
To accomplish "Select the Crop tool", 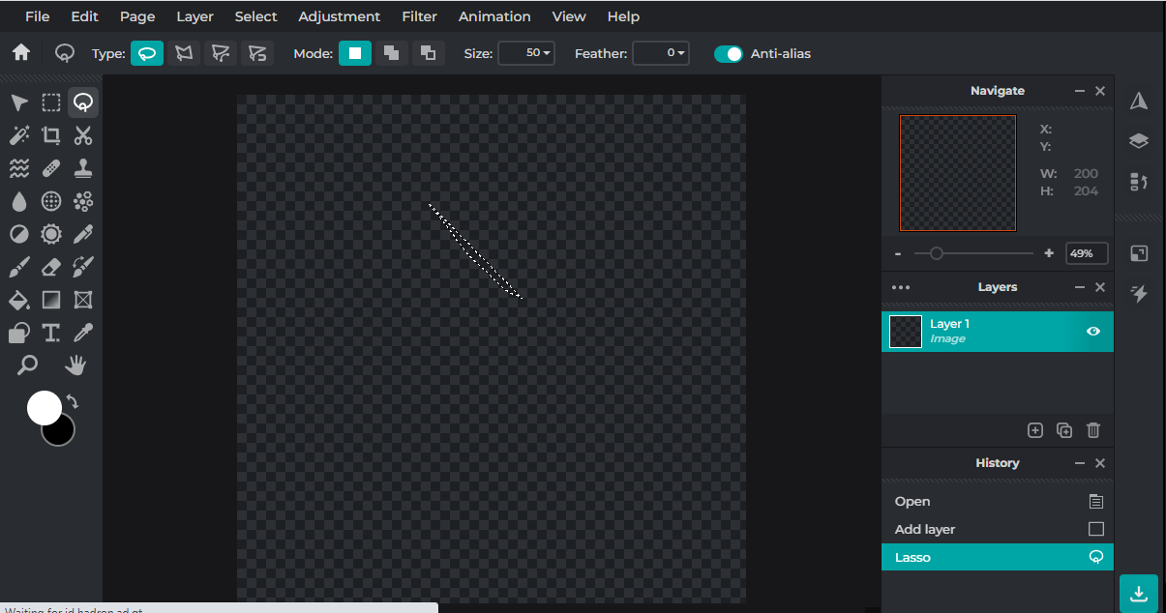I will coord(51,136).
